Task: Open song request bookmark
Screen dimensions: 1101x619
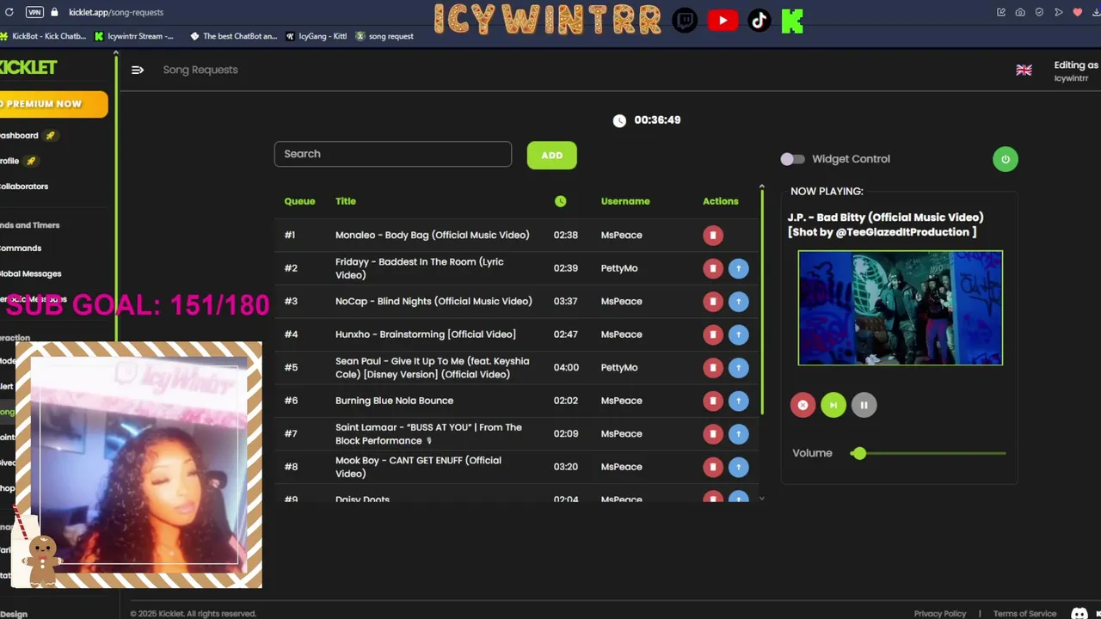Action: (x=384, y=36)
